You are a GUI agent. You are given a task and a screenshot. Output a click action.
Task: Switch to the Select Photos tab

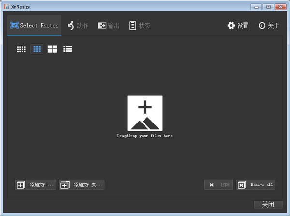[34, 25]
